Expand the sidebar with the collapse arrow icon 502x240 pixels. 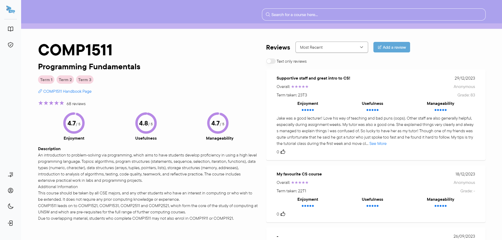[x=11, y=174]
